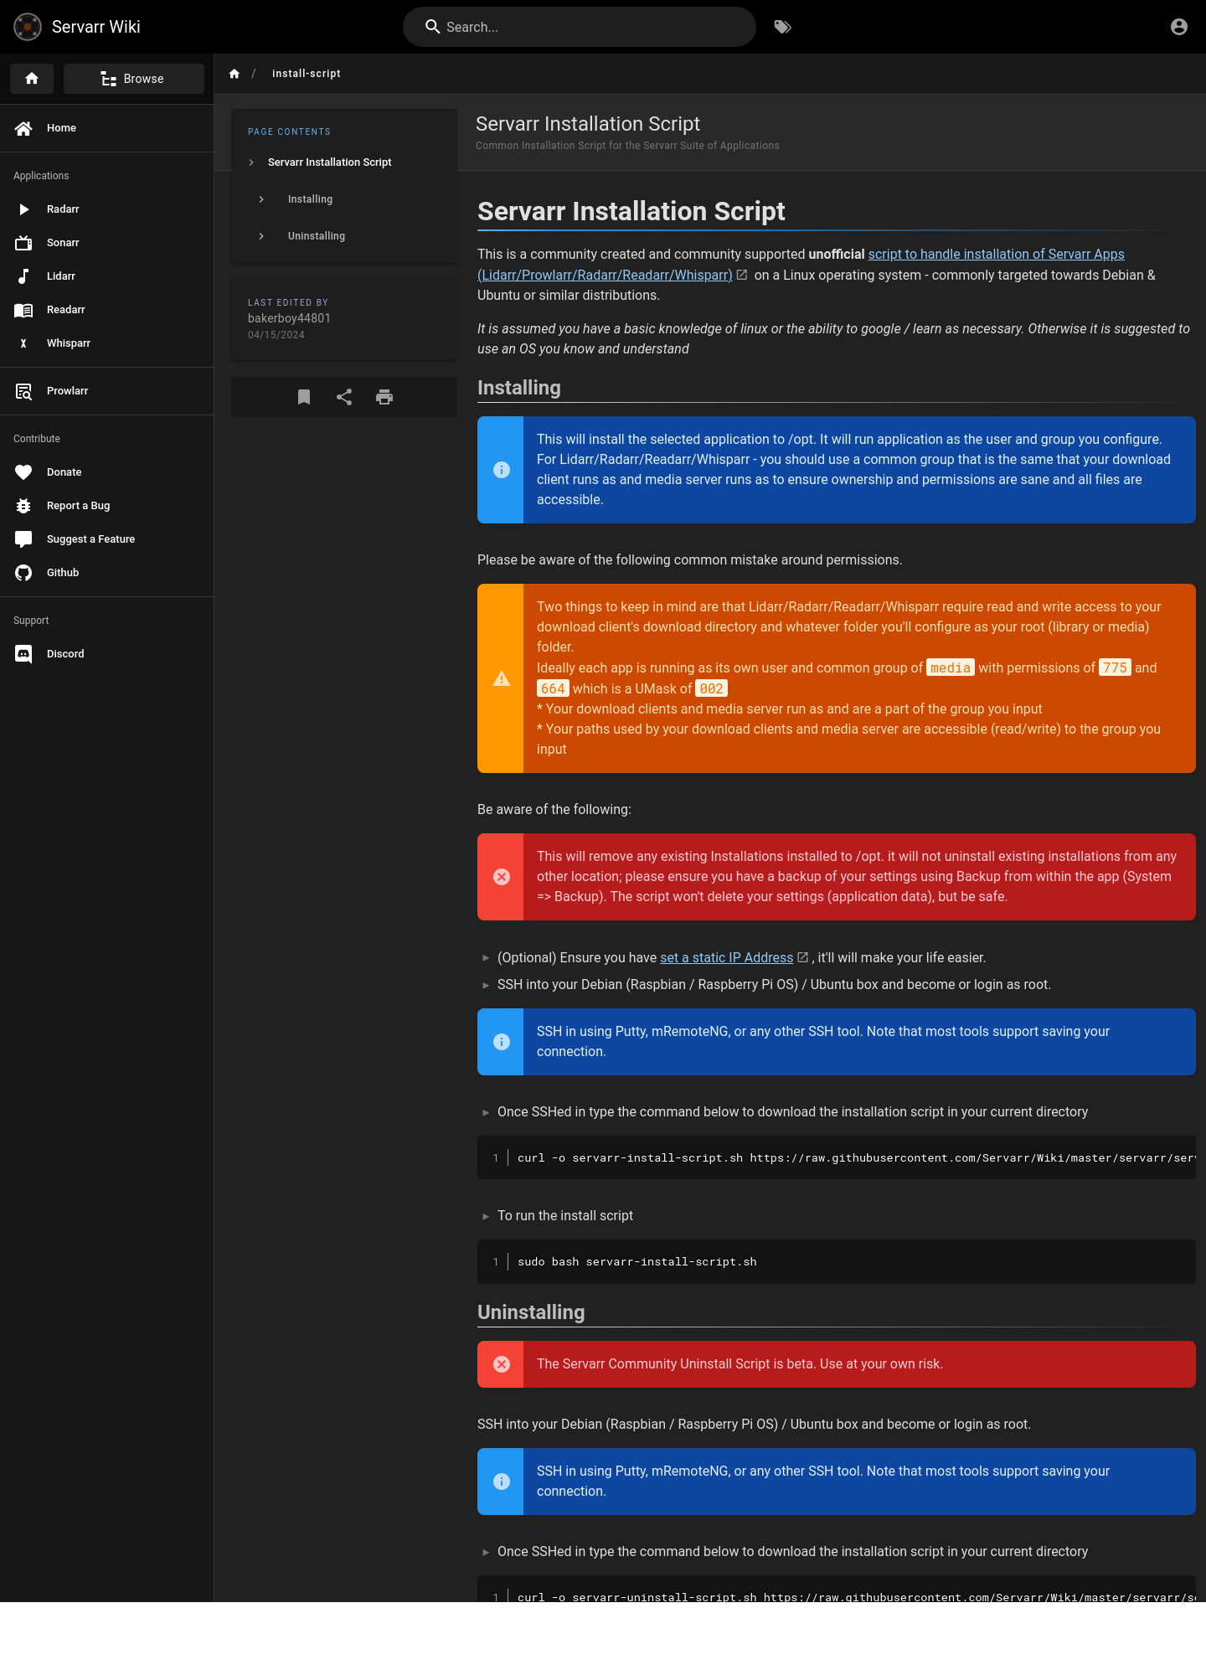
Task: Open Prowlarr page
Action: tap(107, 391)
